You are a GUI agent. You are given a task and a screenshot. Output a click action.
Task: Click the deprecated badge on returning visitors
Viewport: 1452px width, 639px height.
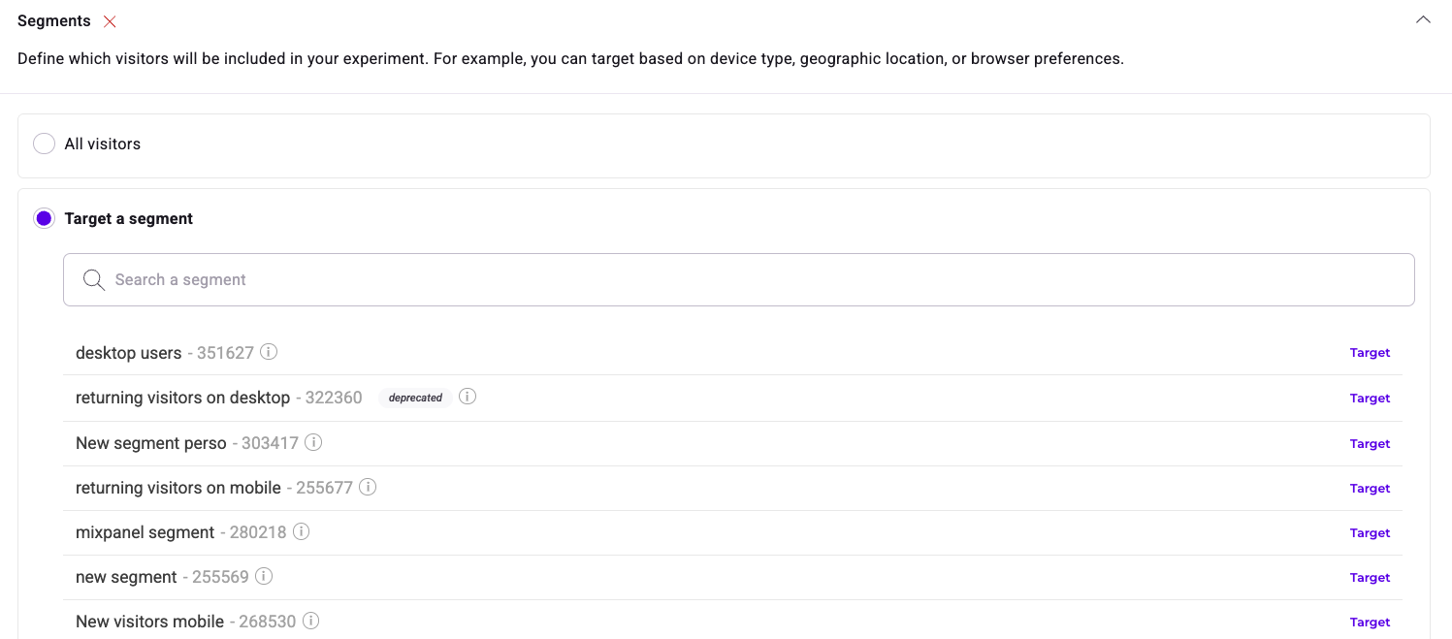click(x=415, y=398)
